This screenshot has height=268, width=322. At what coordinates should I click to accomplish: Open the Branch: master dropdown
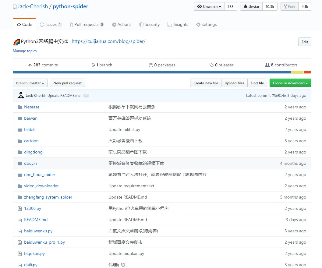point(30,83)
